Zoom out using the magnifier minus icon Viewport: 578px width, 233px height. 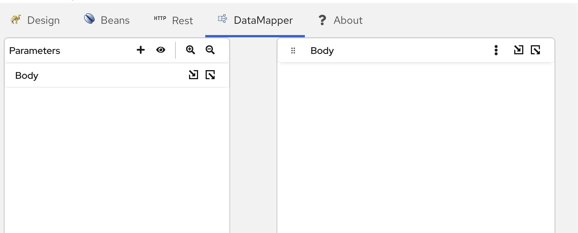[210, 50]
